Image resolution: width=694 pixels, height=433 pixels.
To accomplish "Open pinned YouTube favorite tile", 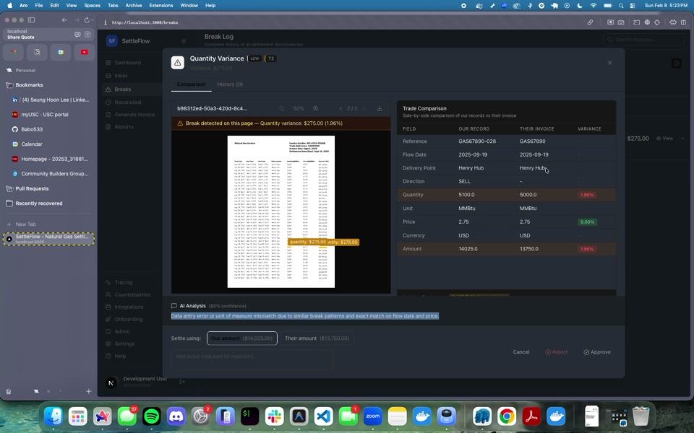I will click(x=85, y=52).
